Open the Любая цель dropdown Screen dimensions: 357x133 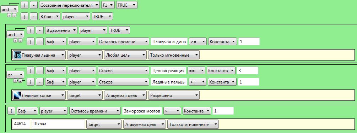[x=125, y=55]
